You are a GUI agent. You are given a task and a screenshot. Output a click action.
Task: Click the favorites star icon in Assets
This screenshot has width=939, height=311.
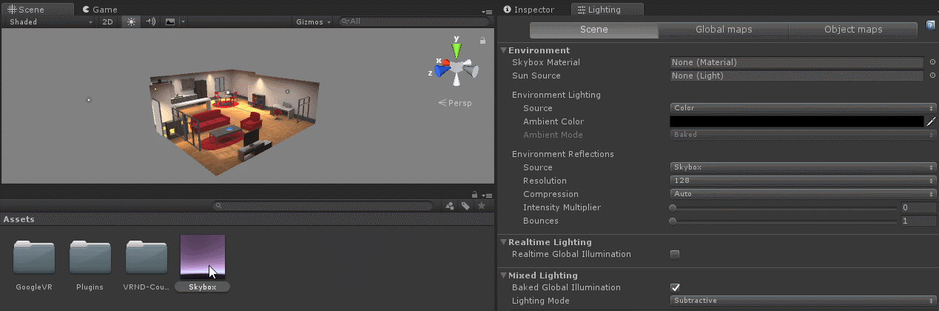pyautogui.click(x=482, y=206)
